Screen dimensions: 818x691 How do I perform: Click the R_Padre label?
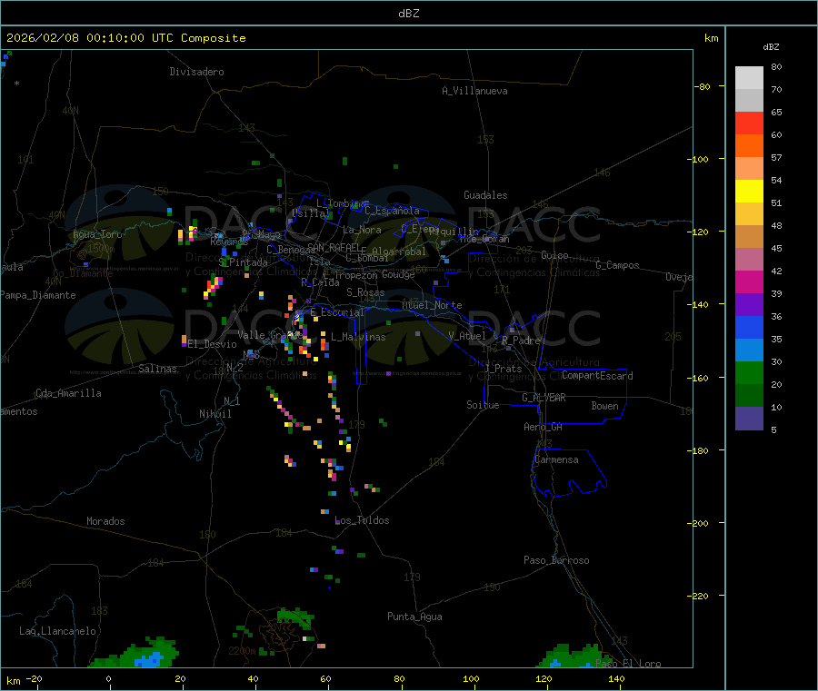(x=521, y=341)
